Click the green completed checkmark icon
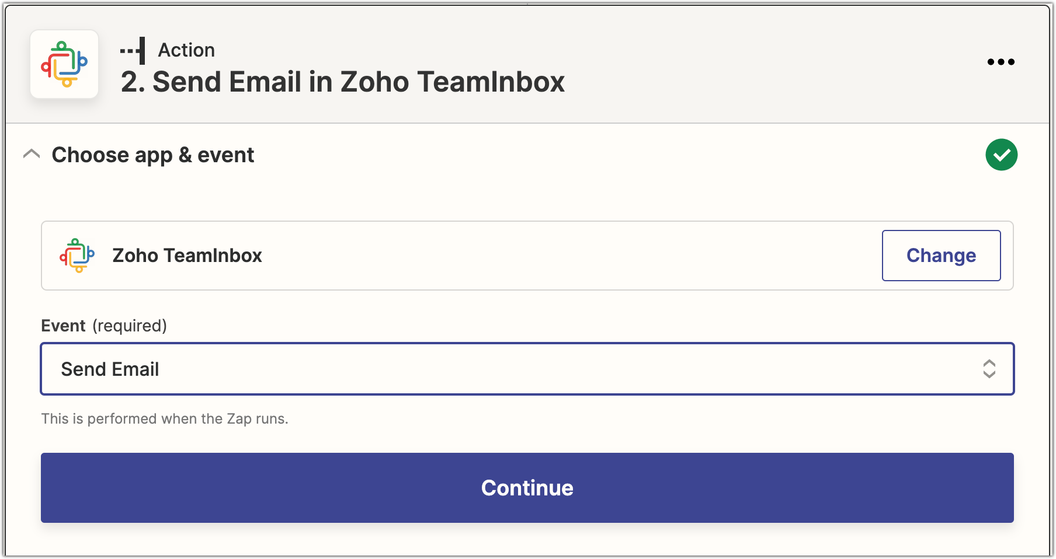This screenshot has width=1056, height=559. [x=1001, y=155]
